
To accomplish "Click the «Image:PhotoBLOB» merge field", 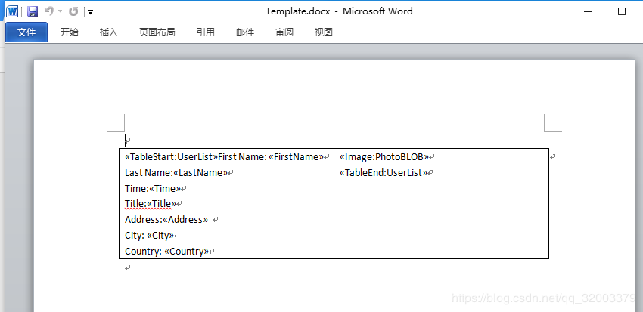I will tap(384, 157).
